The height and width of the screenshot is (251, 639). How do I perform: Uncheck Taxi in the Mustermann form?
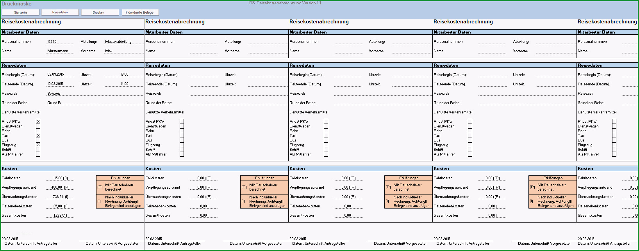(38, 136)
